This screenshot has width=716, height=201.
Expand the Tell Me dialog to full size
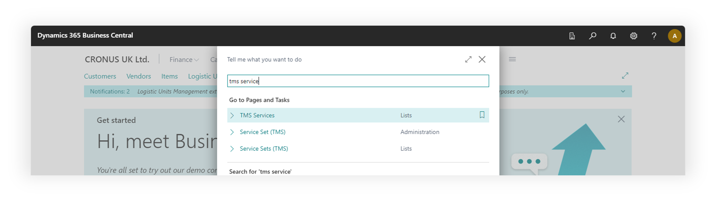[468, 59]
